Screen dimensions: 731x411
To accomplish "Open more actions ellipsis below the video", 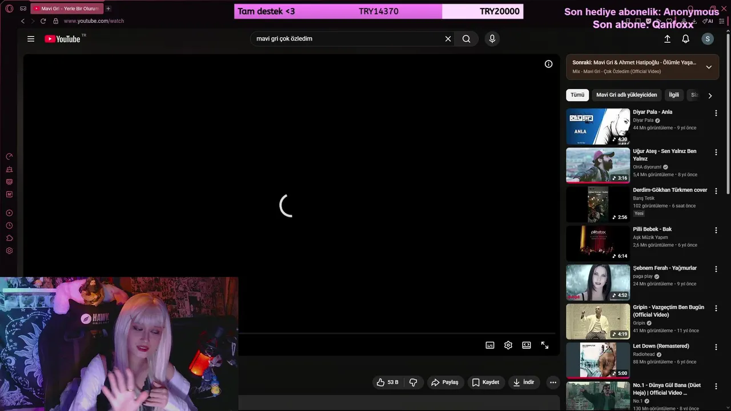I will (x=552, y=382).
